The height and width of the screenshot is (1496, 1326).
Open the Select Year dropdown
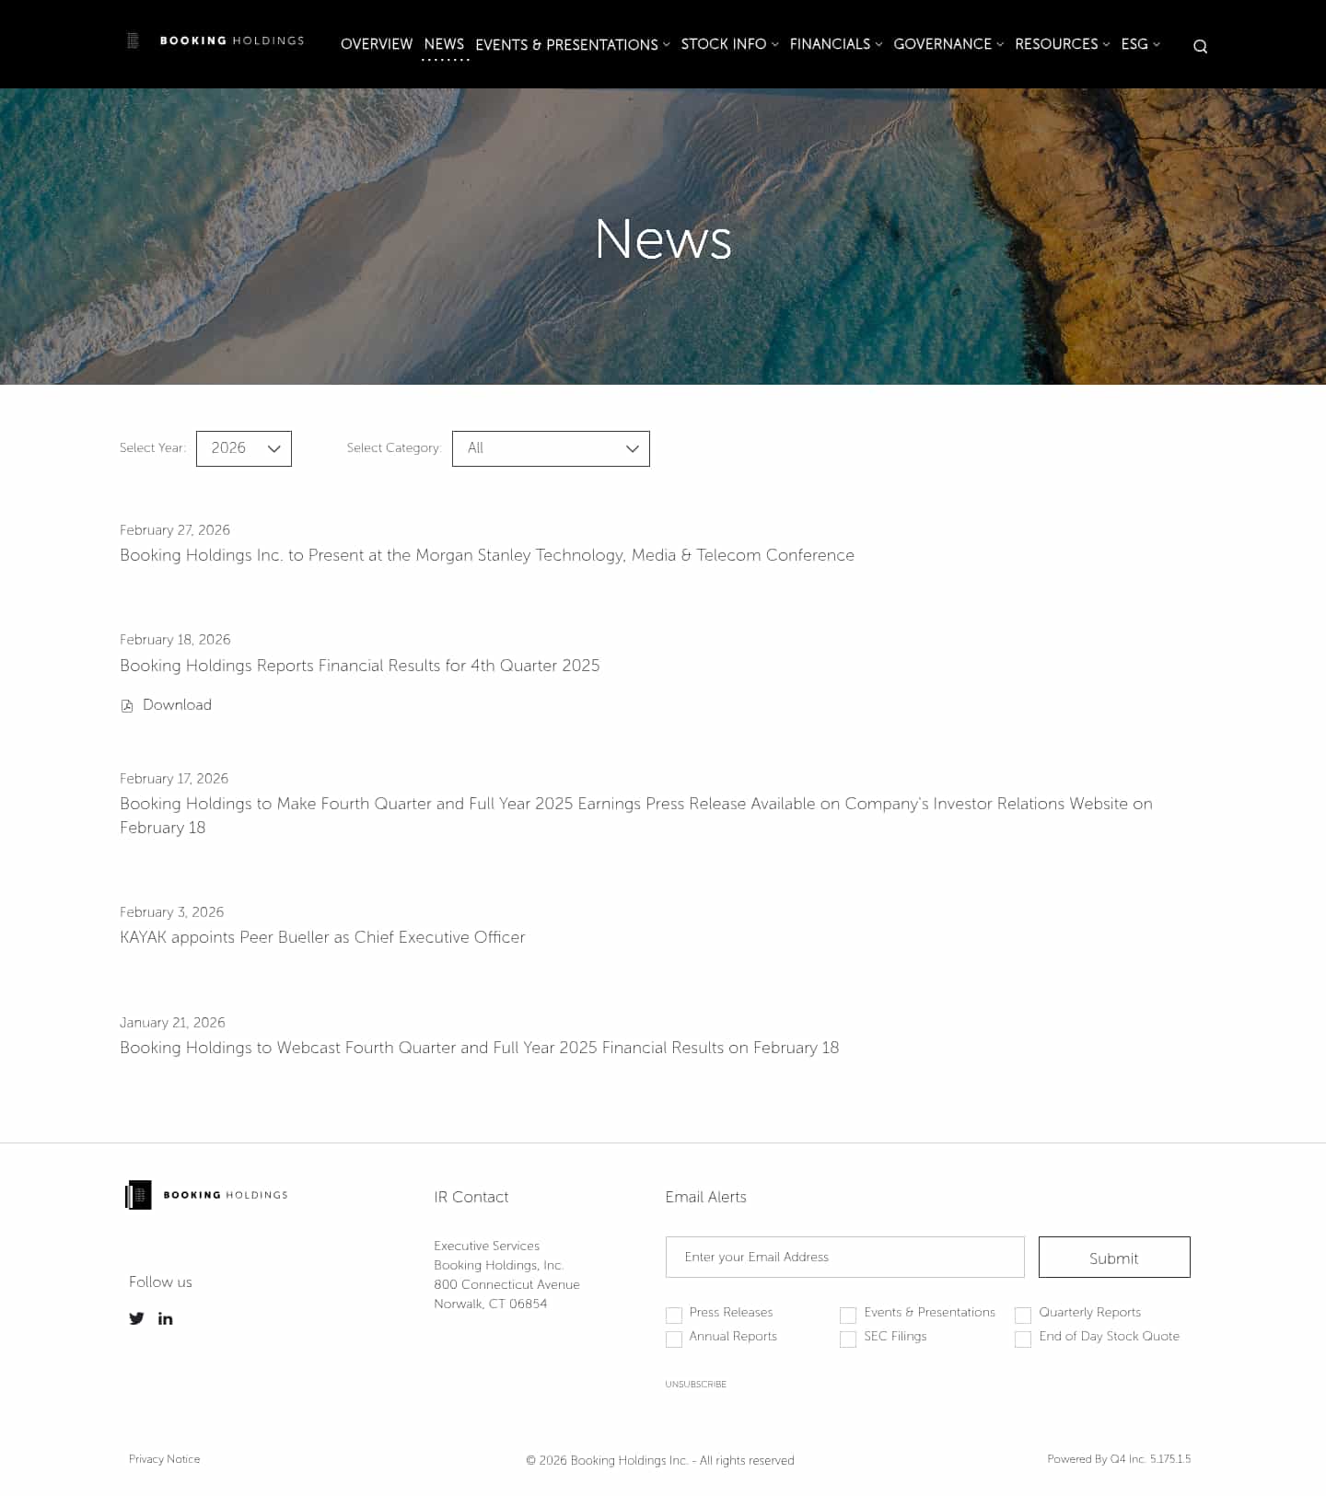pos(244,448)
